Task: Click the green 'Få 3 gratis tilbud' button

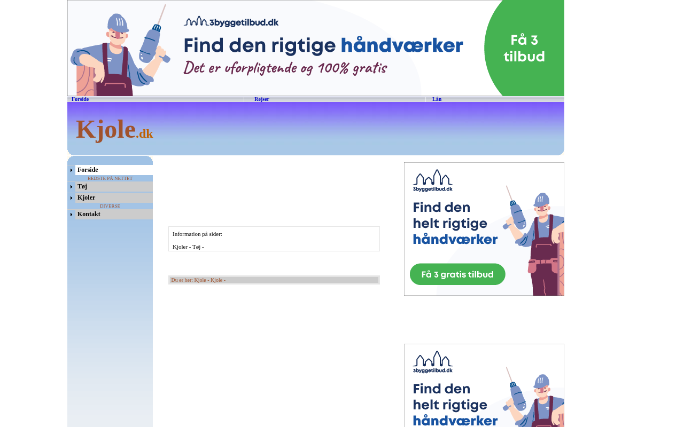Action: 457,274
